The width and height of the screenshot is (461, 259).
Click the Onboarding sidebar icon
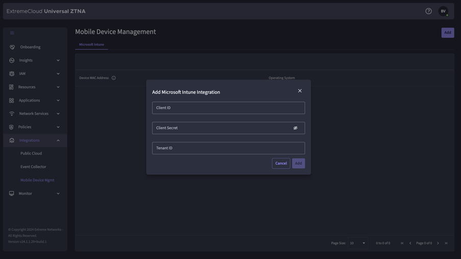pos(12,47)
